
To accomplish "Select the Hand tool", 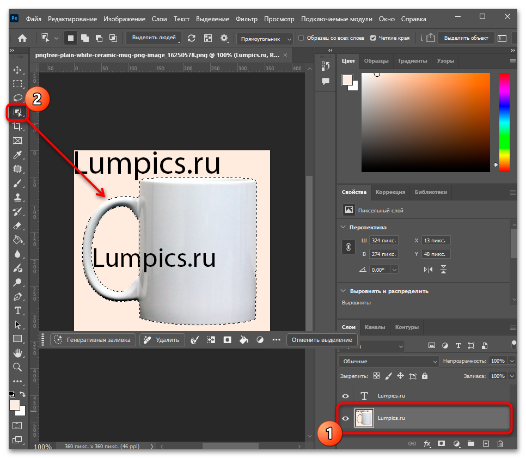I will [17, 353].
